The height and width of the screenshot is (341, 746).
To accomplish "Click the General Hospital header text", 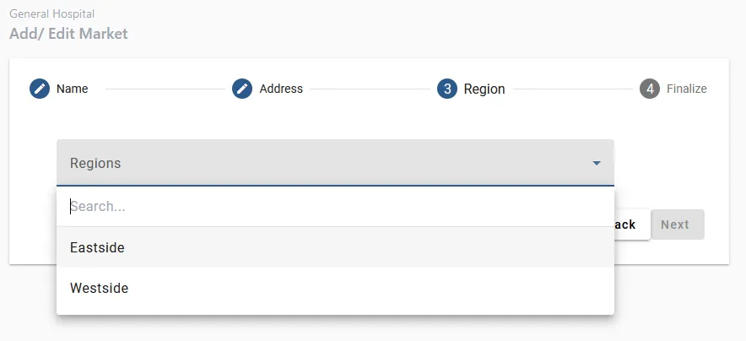I will pyautogui.click(x=52, y=14).
